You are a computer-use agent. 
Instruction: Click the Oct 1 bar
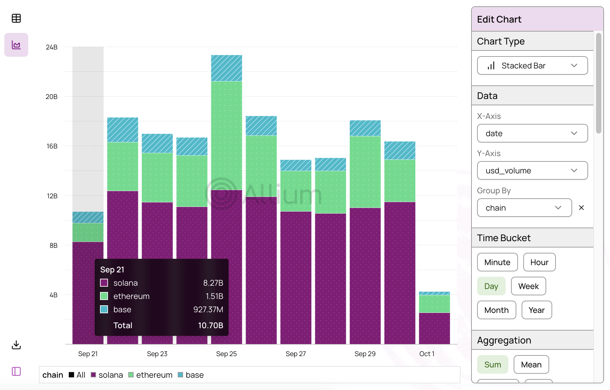click(434, 318)
